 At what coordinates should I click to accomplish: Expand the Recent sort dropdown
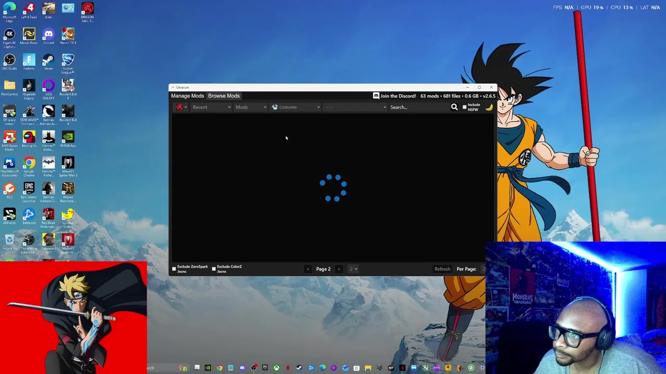point(211,107)
